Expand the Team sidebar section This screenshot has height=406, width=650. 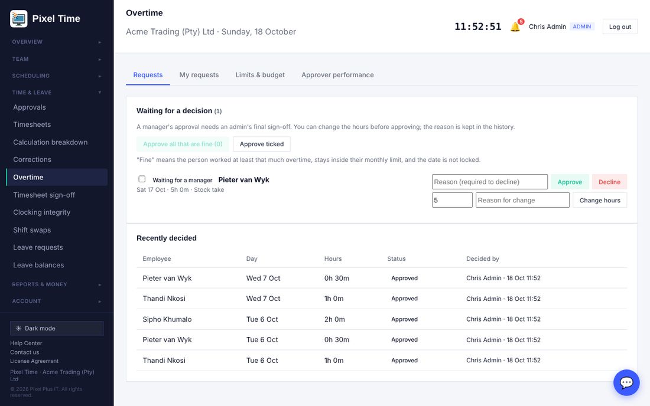click(57, 59)
